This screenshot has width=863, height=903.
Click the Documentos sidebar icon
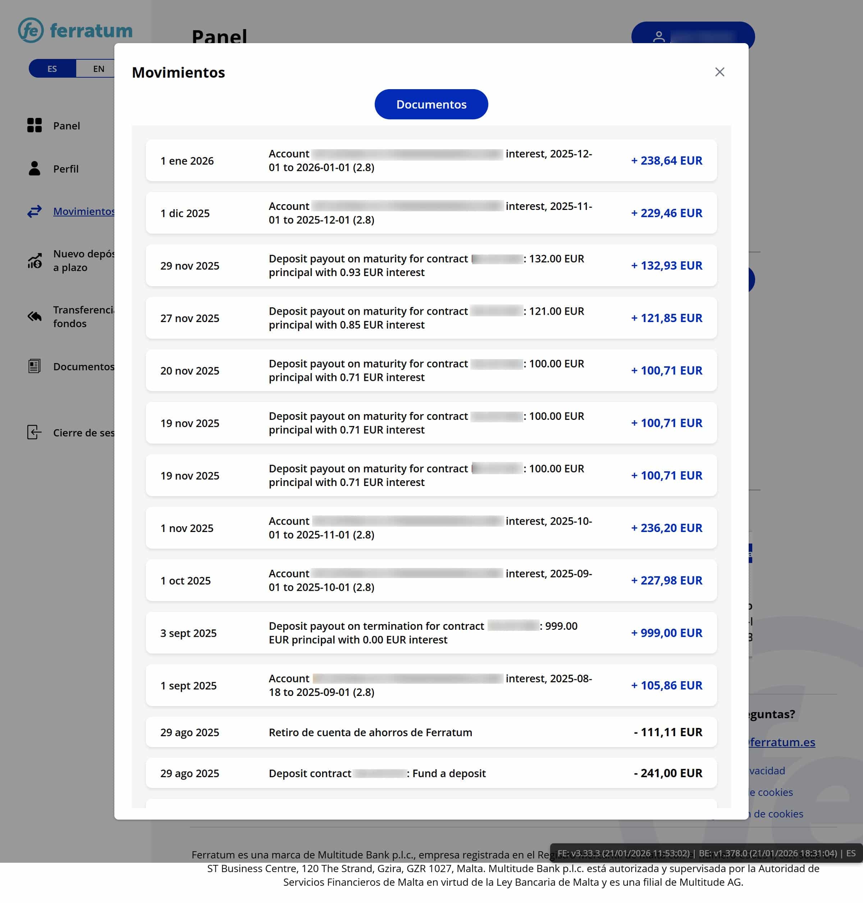[x=35, y=366]
